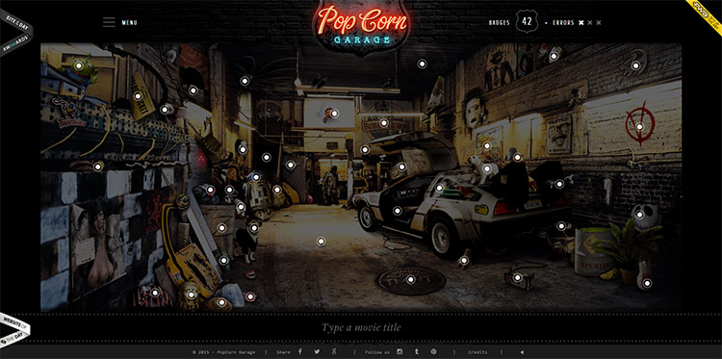Click the MENU label

click(129, 22)
